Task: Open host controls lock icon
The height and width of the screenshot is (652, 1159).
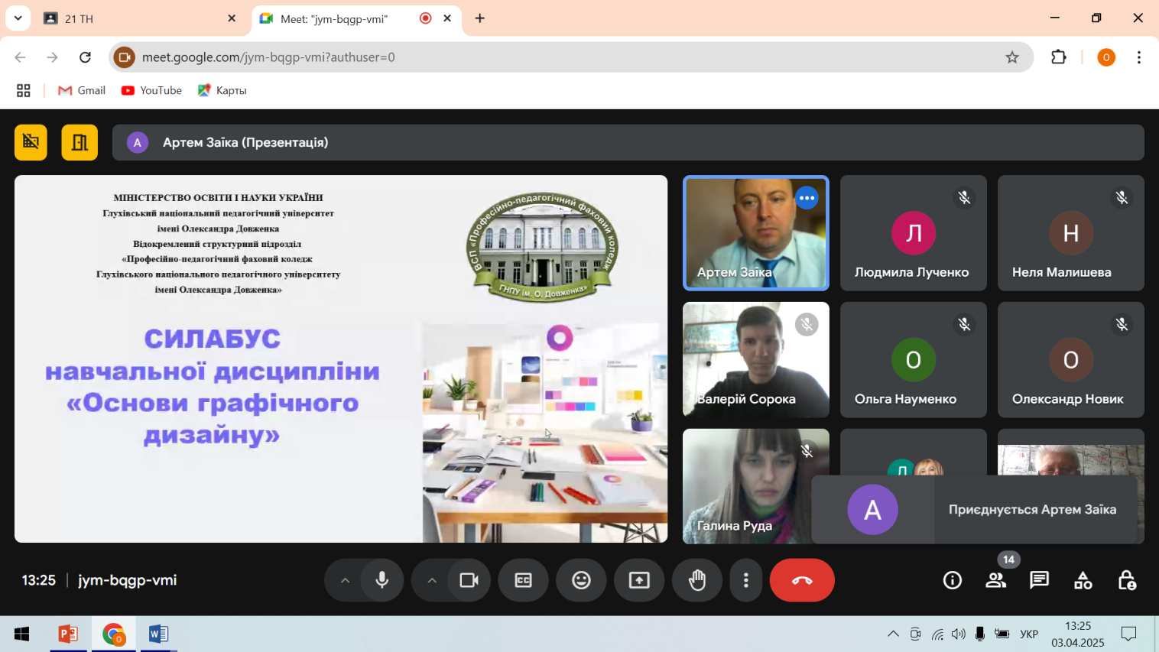Action: pyautogui.click(x=1126, y=580)
